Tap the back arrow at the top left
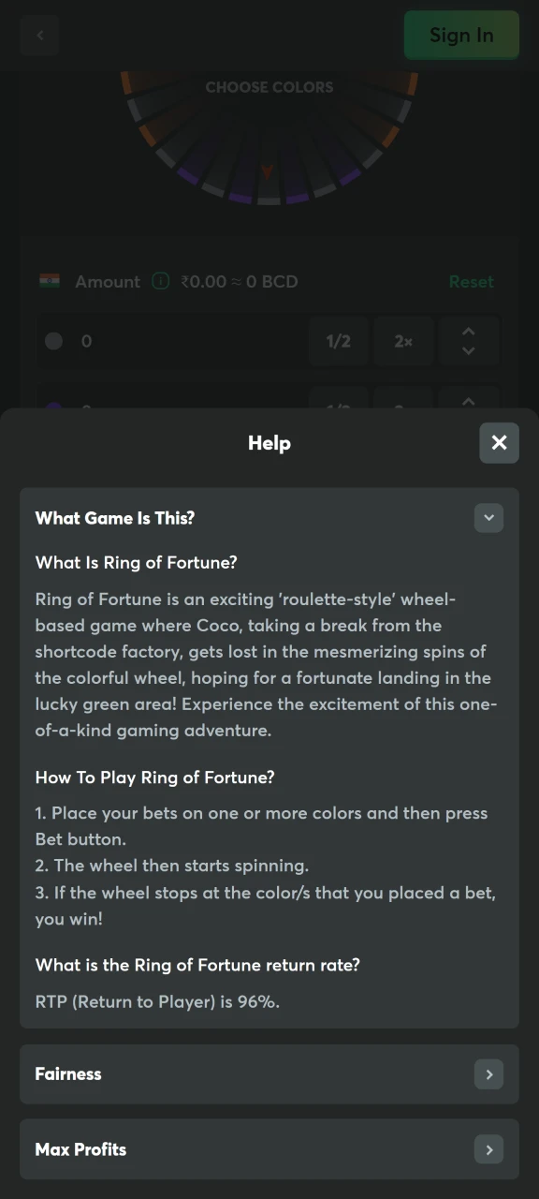The height and width of the screenshot is (1199, 539). [39, 35]
